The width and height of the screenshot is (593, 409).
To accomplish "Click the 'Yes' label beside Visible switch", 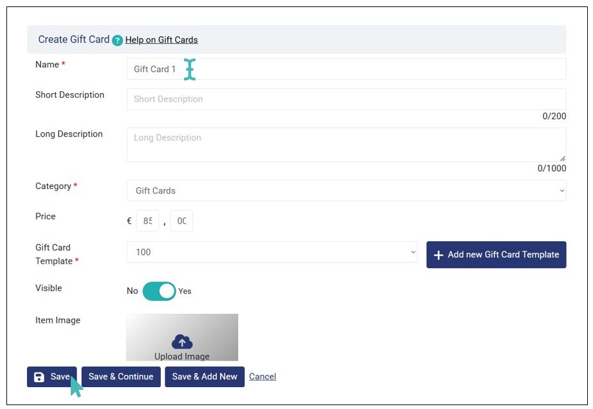I will tap(185, 291).
